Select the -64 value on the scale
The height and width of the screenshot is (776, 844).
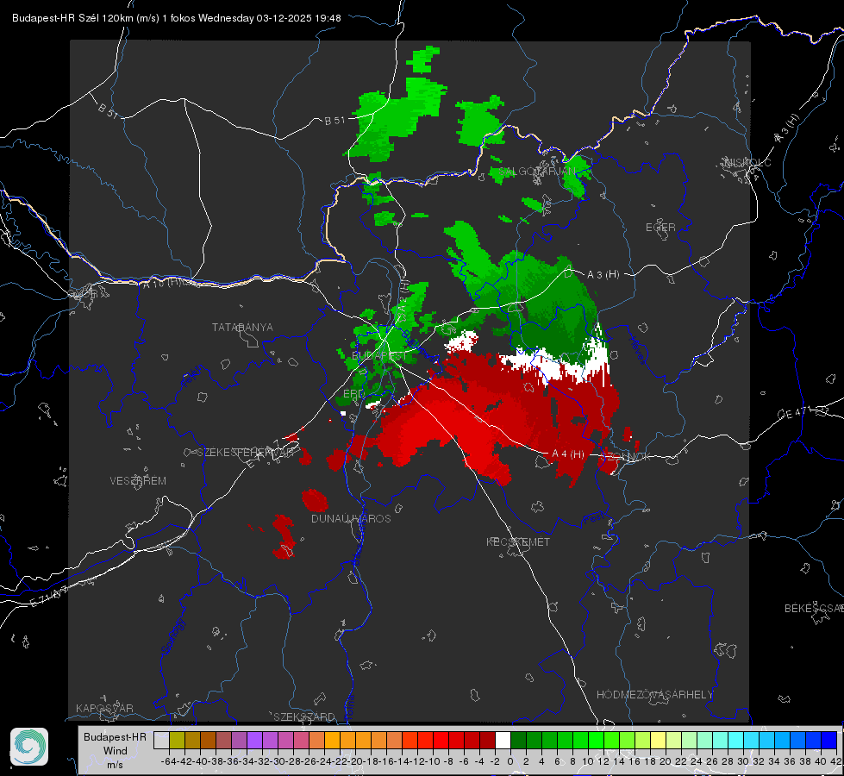169,761
